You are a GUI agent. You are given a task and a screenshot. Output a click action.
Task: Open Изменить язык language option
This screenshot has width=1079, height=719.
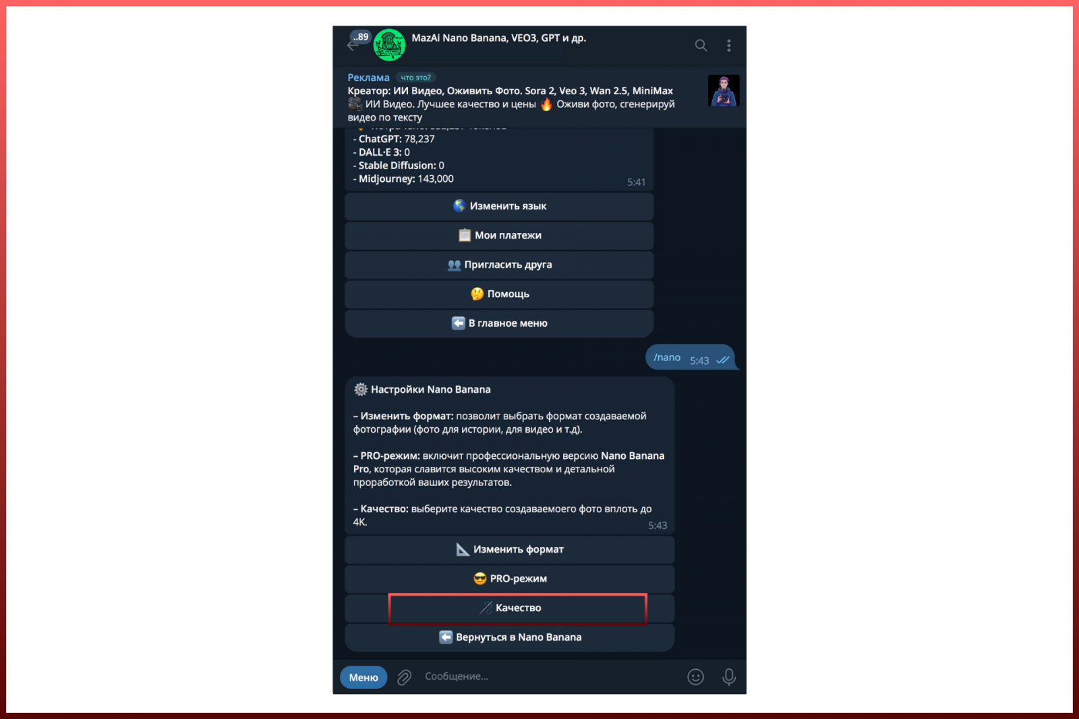coord(499,206)
